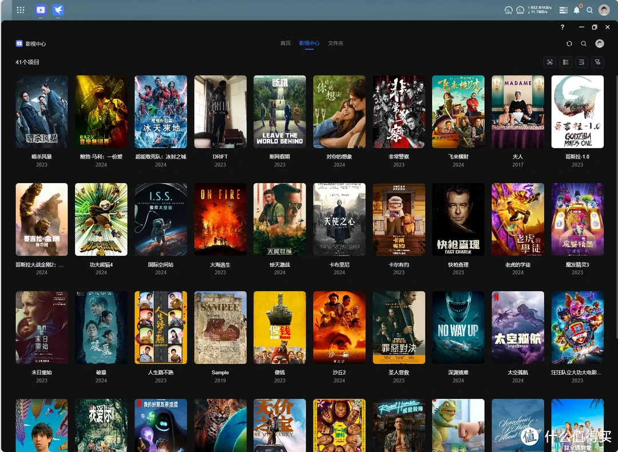Screen dimensions: 618x452
Task: Open the Road House 威龙杀阵 poster
Action: coord(399,425)
